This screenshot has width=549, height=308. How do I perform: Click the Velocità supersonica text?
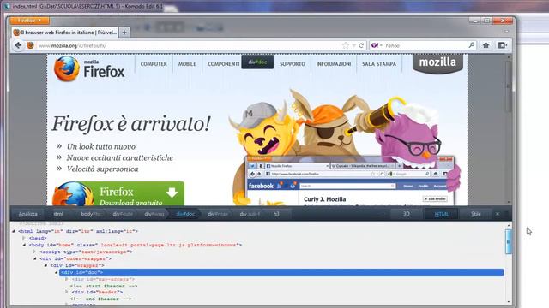coord(103,169)
